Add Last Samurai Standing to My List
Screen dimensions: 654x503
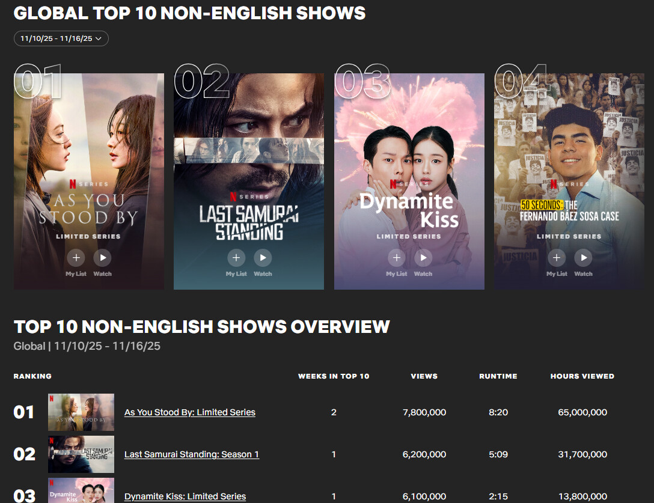point(236,258)
